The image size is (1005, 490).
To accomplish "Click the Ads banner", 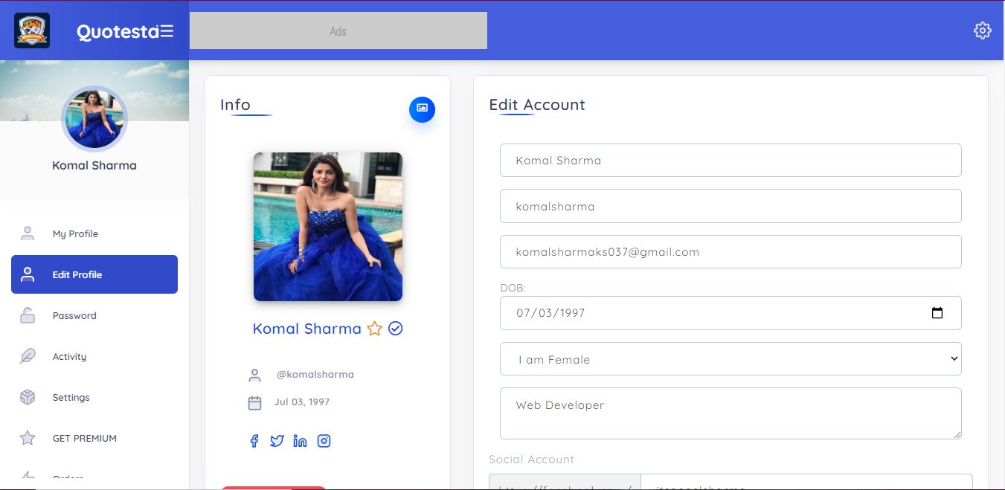I will [x=338, y=31].
